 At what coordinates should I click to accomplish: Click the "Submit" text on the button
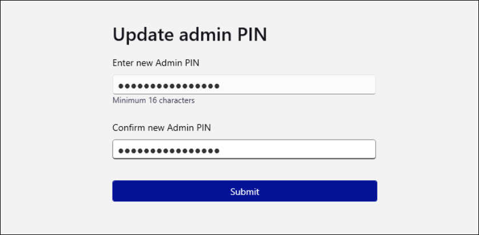pyautogui.click(x=244, y=192)
